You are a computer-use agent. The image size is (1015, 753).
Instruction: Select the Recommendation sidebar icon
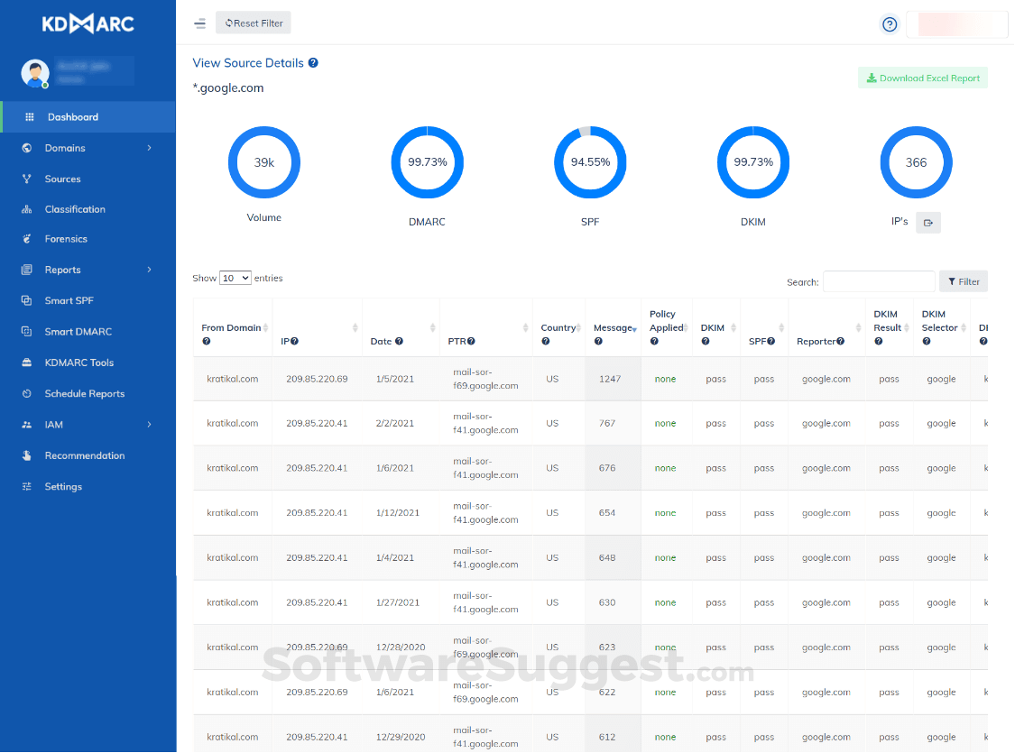pos(85,455)
